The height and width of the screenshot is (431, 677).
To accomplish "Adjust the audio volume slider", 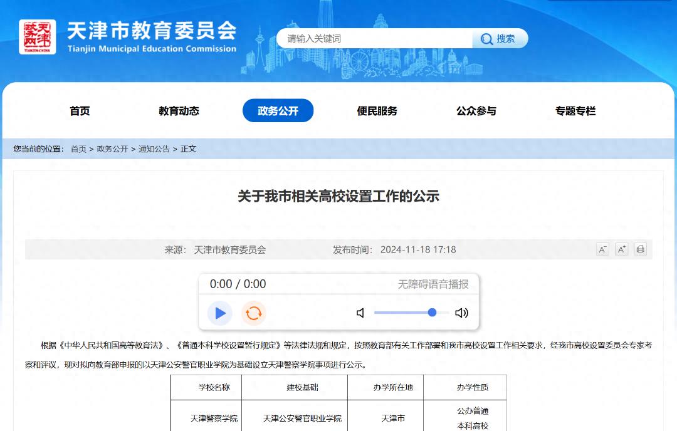I will pyautogui.click(x=411, y=313).
